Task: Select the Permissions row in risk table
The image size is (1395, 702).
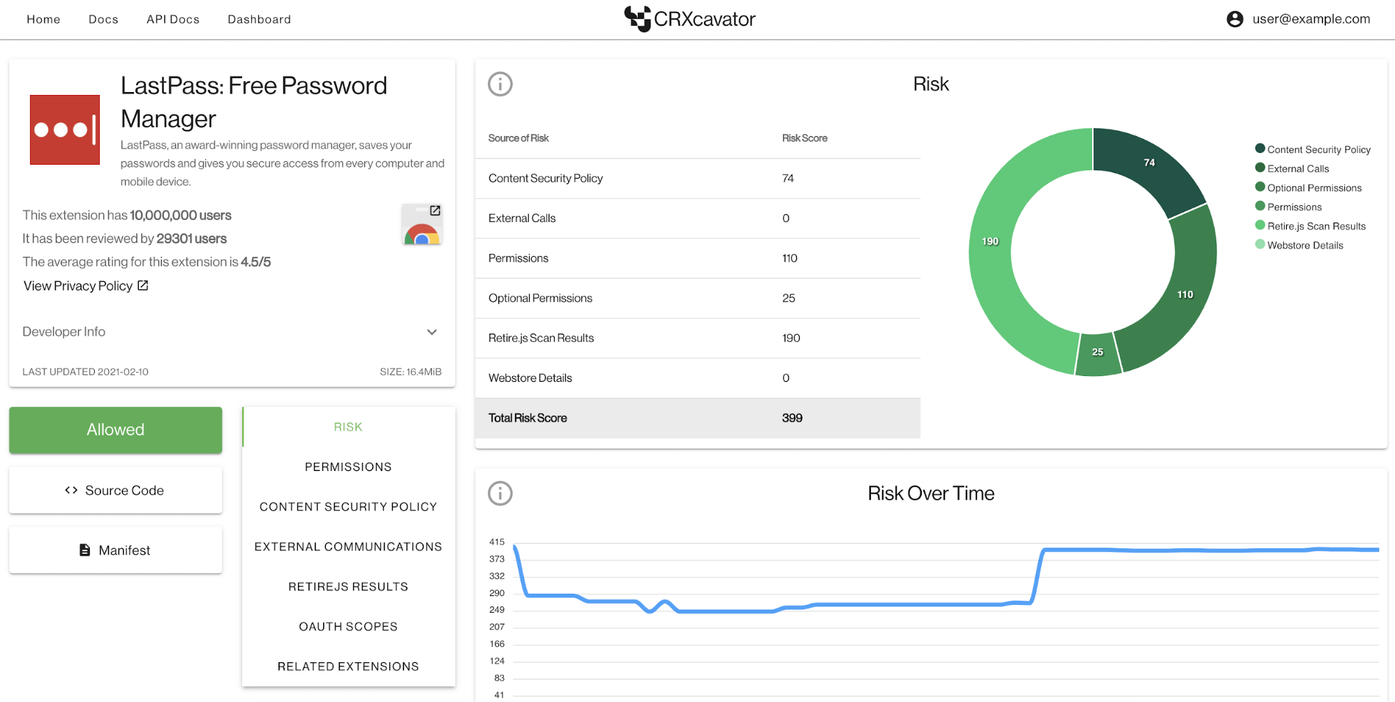Action: (698, 258)
